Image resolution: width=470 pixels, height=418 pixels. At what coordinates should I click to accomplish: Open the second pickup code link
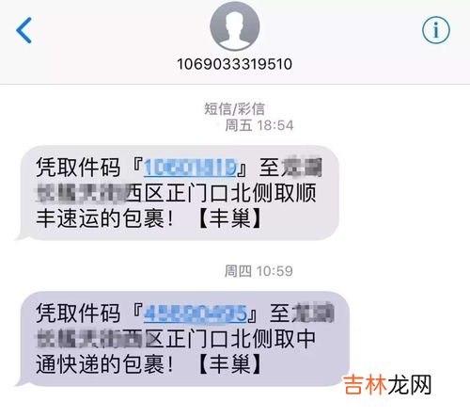click(196, 313)
